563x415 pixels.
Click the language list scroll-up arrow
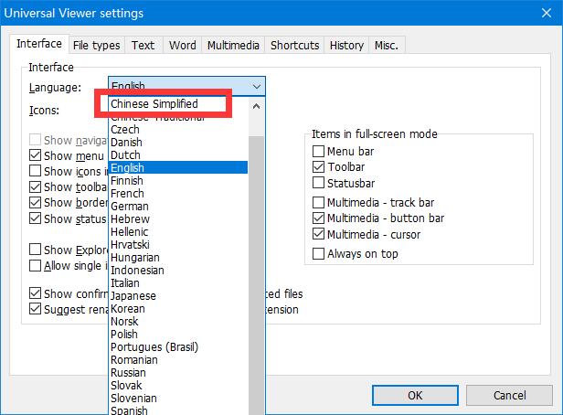pyautogui.click(x=256, y=106)
